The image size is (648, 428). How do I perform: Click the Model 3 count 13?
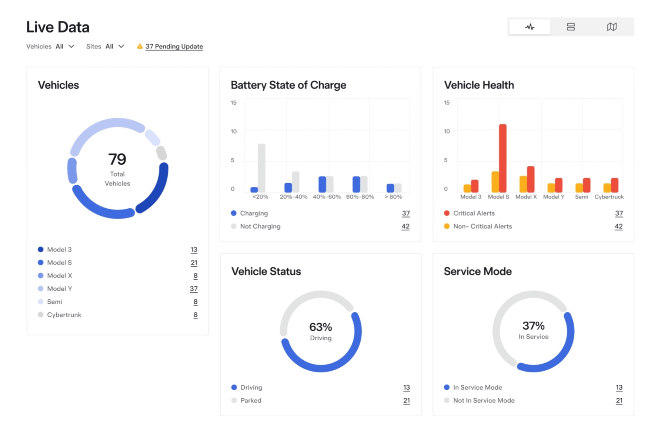coord(194,250)
